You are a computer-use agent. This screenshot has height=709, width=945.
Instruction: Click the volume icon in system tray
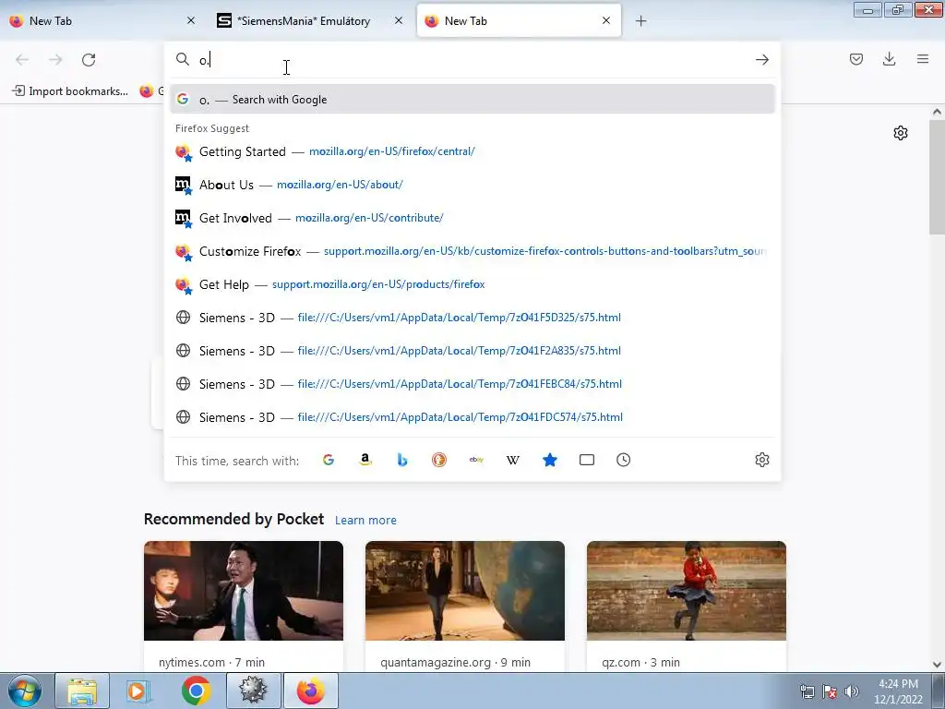tap(851, 691)
